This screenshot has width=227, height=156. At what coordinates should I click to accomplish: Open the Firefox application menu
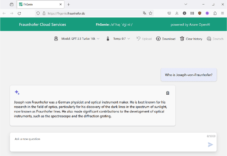pyautogui.click(x=222, y=13)
